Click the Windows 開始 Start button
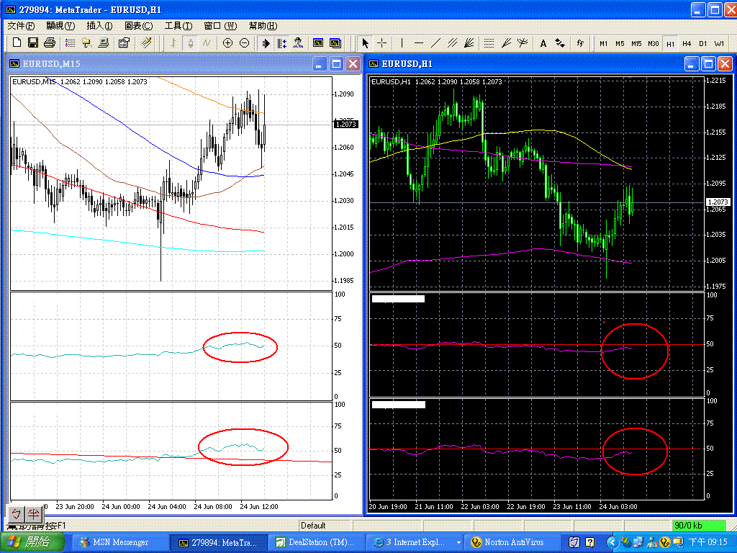Image resolution: width=737 pixels, height=553 pixels. point(31,542)
